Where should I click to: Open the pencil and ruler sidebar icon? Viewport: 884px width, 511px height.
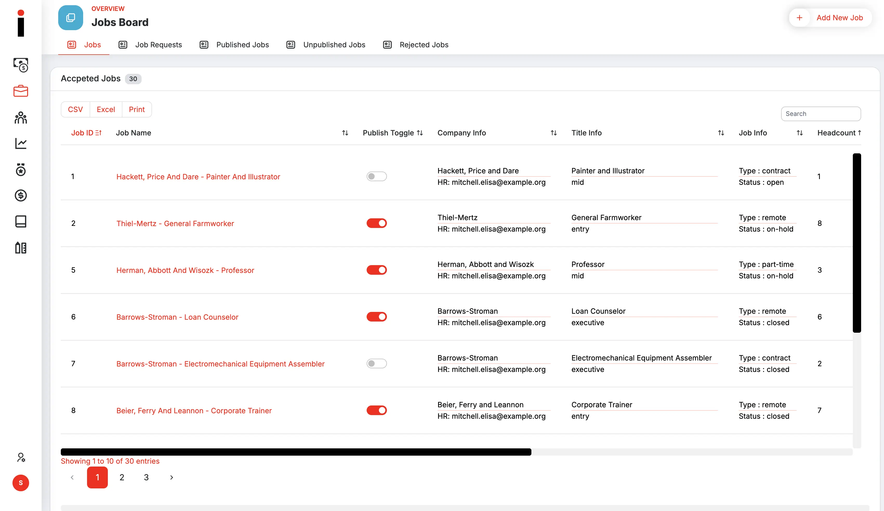[x=21, y=248]
